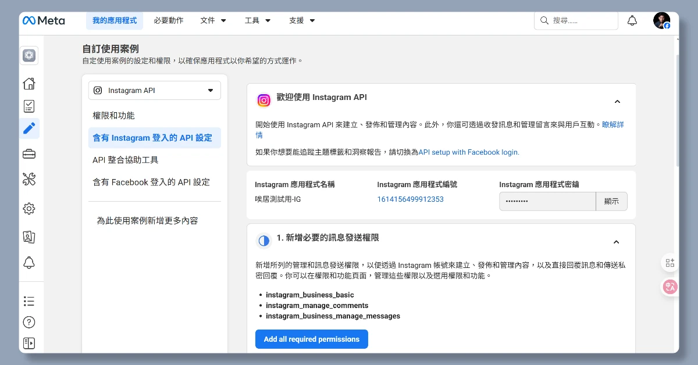Select the 我的應用程式 tab
The height and width of the screenshot is (365, 698).
(115, 20)
